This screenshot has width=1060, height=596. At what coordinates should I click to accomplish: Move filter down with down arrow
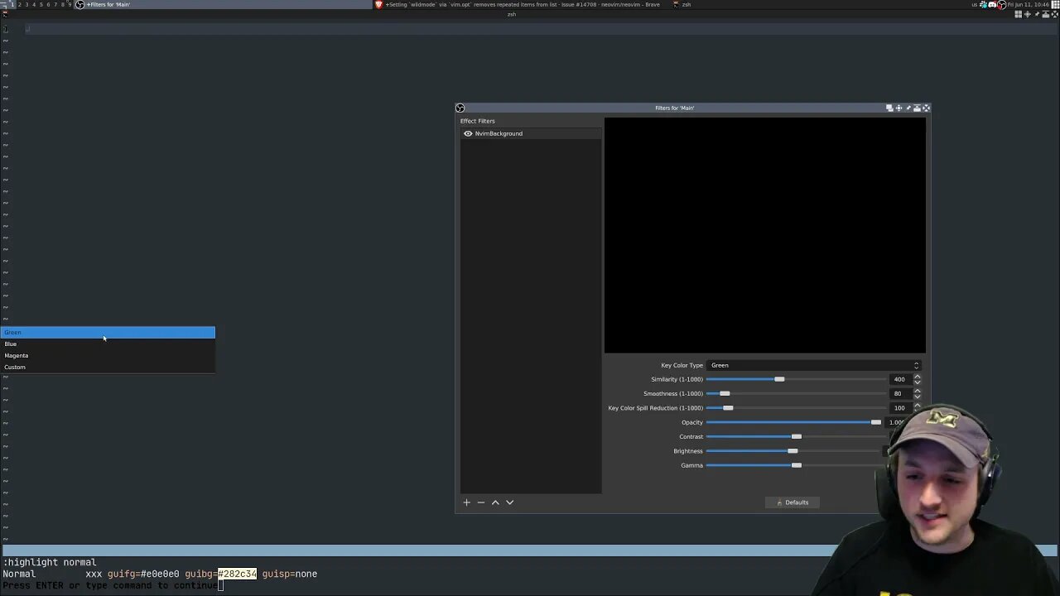pos(509,502)
